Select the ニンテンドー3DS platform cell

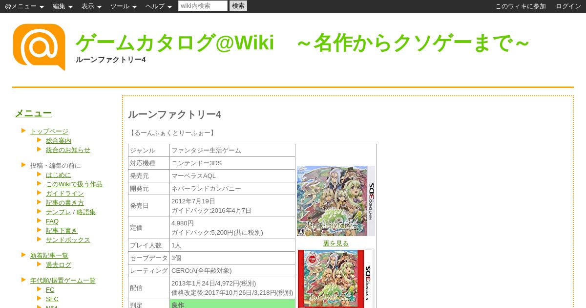232,163
